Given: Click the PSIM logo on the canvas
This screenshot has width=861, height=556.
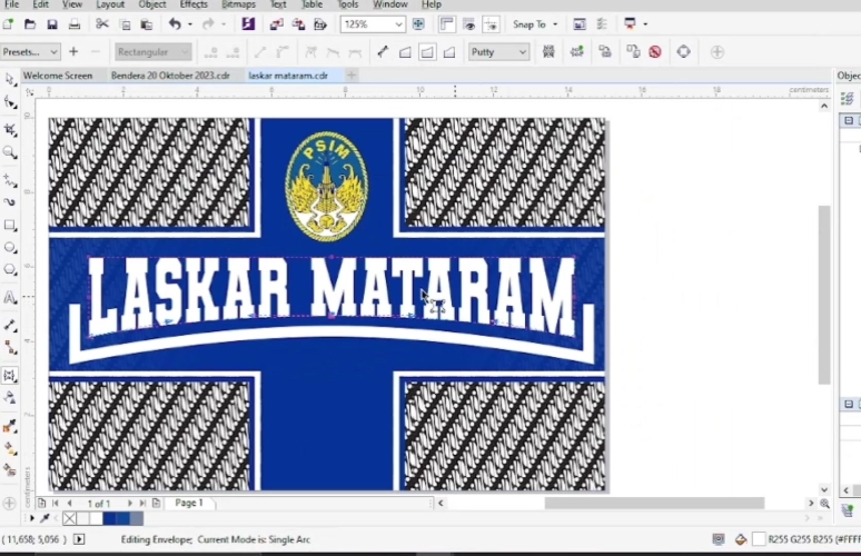Looking at the screenshot, I should point(326,186).
